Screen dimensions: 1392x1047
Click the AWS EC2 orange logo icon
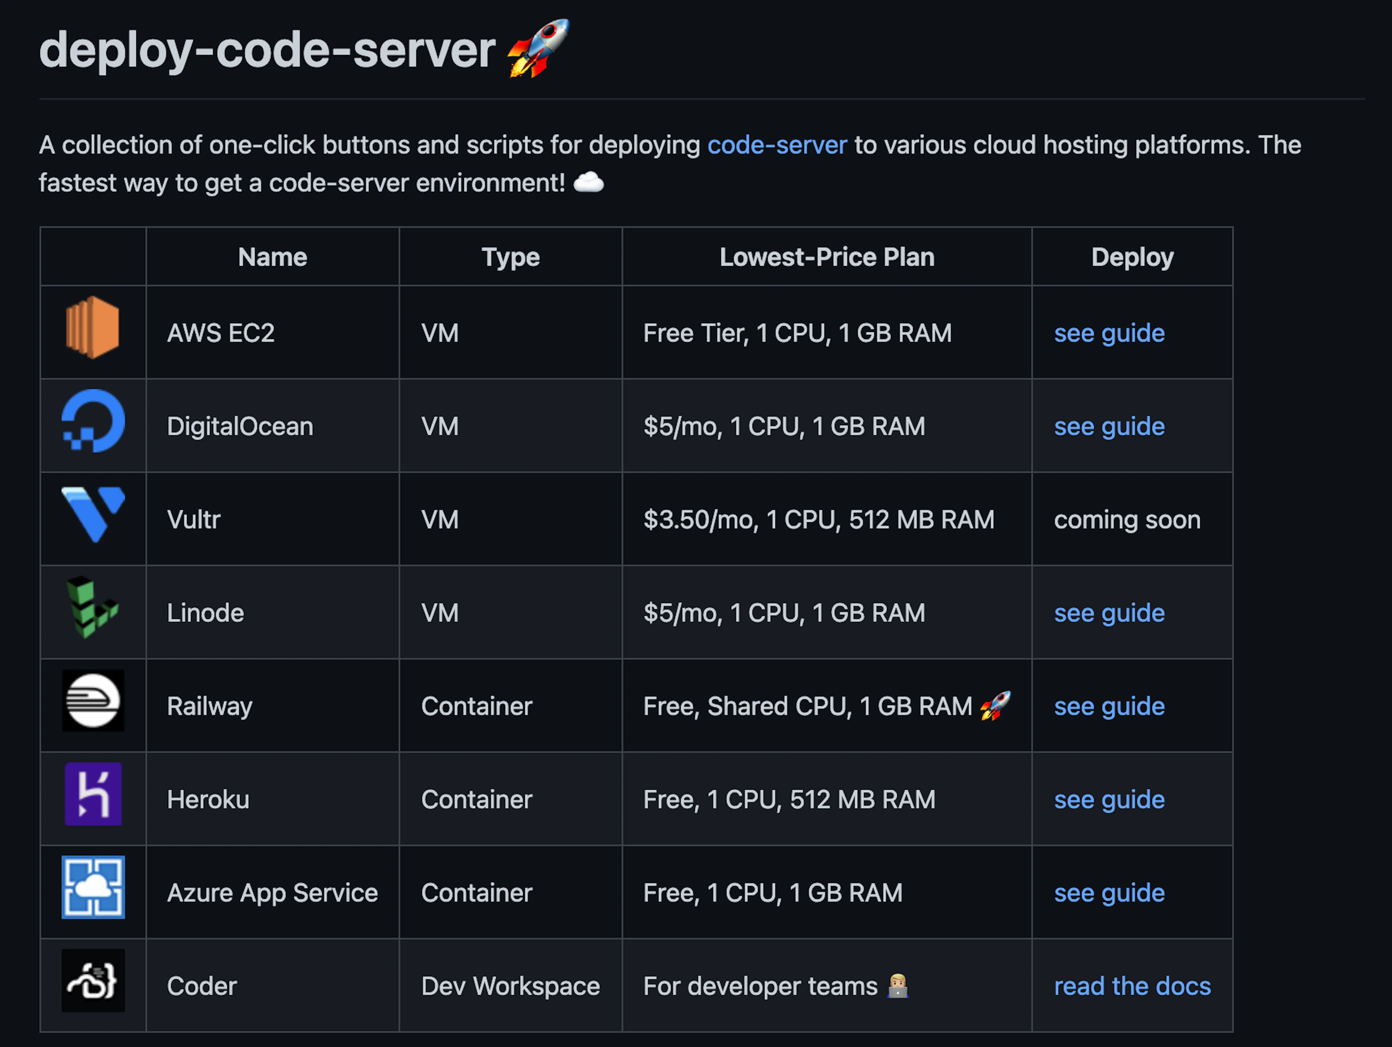tap(92, 327)
